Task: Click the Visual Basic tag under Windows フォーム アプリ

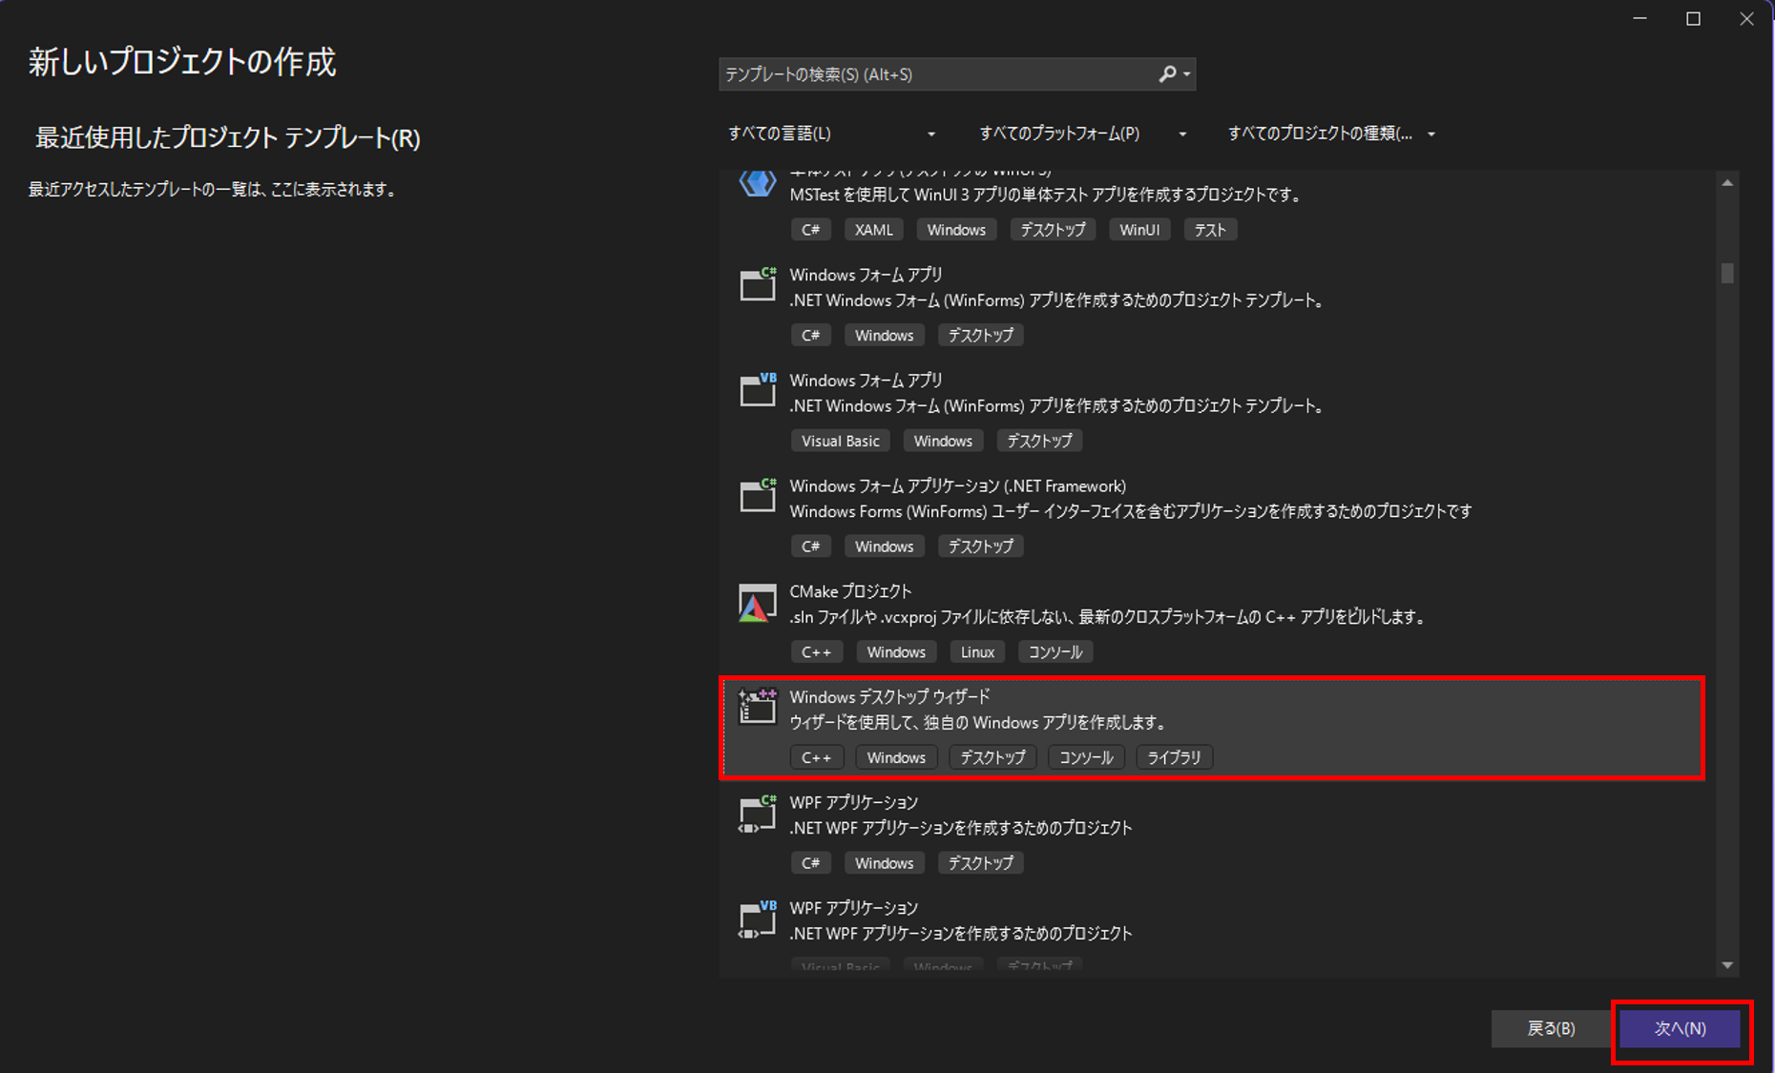Action: point(841,441)
